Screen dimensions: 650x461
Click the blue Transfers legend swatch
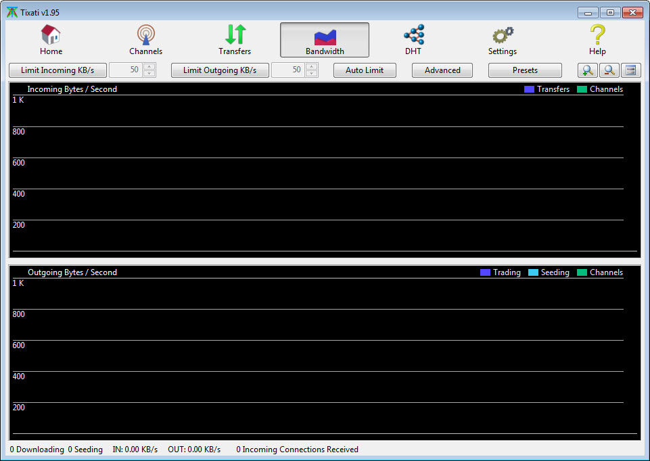(x=529, y=89)
